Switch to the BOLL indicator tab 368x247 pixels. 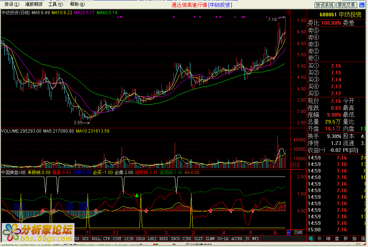(x=96, y=239)
